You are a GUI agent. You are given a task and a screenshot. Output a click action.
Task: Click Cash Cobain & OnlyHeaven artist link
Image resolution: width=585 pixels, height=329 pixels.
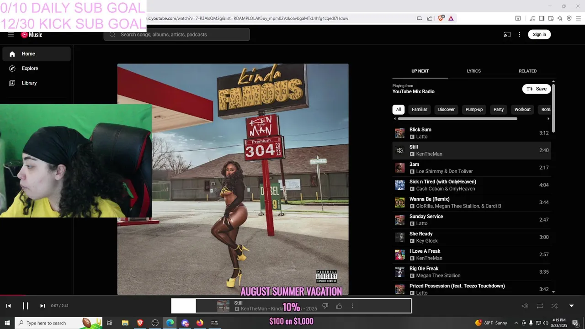point(445,189)
